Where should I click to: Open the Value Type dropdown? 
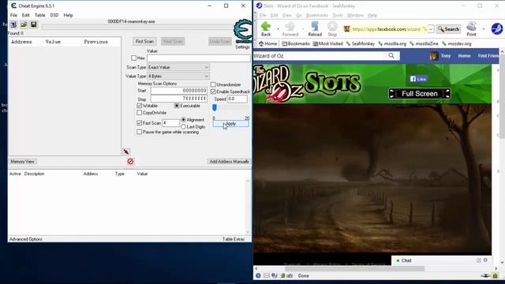pyautogui.click(x=178, y=77)
